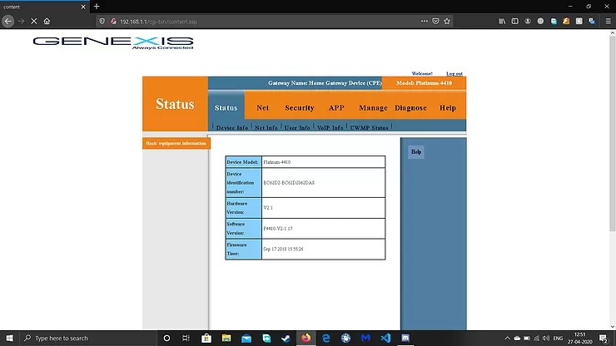Image resolution: width=616 pixels, height=346 pixels.
Task: Select device identification number value
Action: coord(289,183)
